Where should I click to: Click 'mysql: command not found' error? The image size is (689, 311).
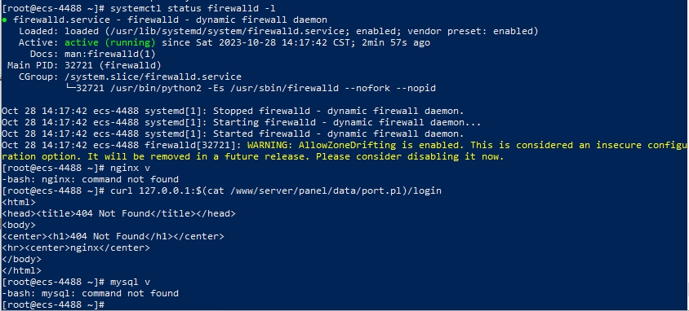pyautogui.click(x=90, y=293)
